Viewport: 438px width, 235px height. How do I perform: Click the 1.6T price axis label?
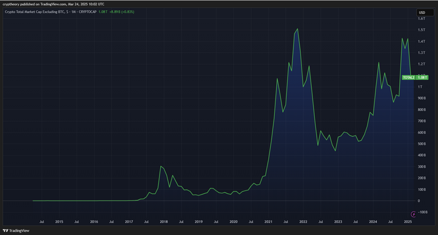422,19
